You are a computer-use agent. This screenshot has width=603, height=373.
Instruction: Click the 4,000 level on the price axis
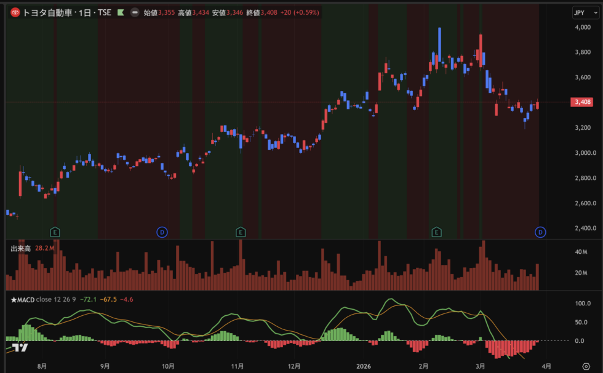click(x=582, y=28)
